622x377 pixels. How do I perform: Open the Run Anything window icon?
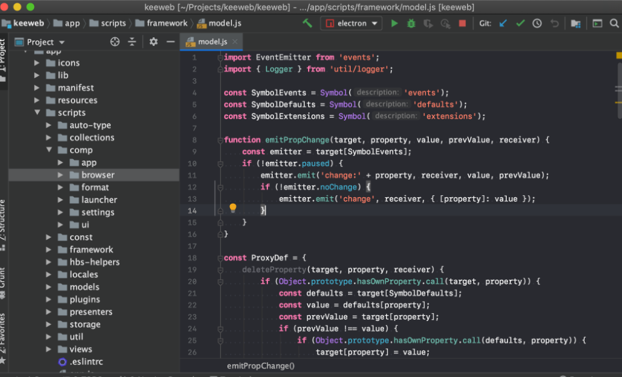click(597, 23)
